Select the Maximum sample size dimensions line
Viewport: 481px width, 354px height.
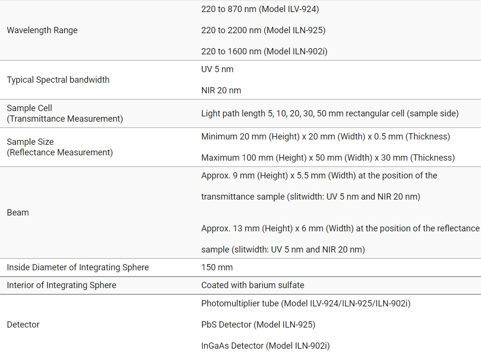[328, 158]
